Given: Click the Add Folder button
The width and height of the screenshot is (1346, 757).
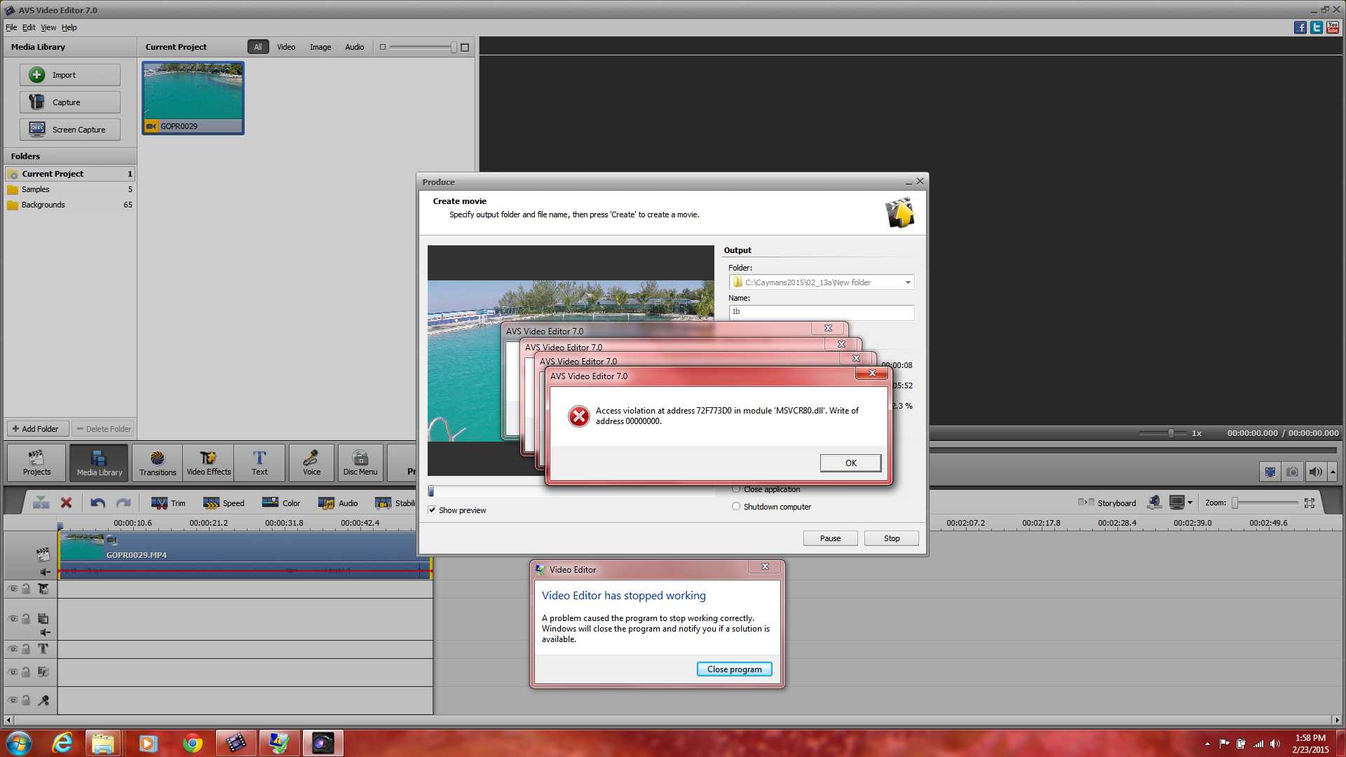Looking at the screenshot, I should [x=38, y=428].
